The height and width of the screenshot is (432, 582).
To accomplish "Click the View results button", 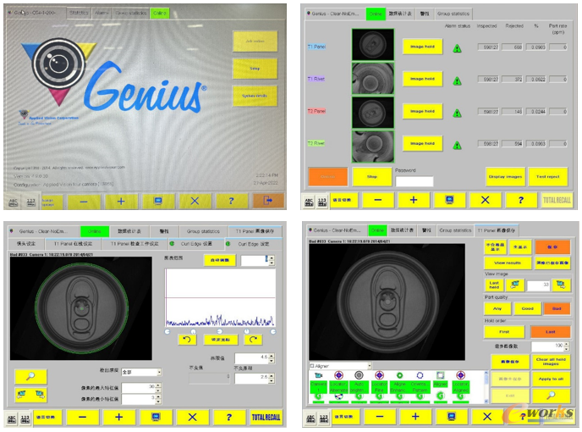I will 508,263.
